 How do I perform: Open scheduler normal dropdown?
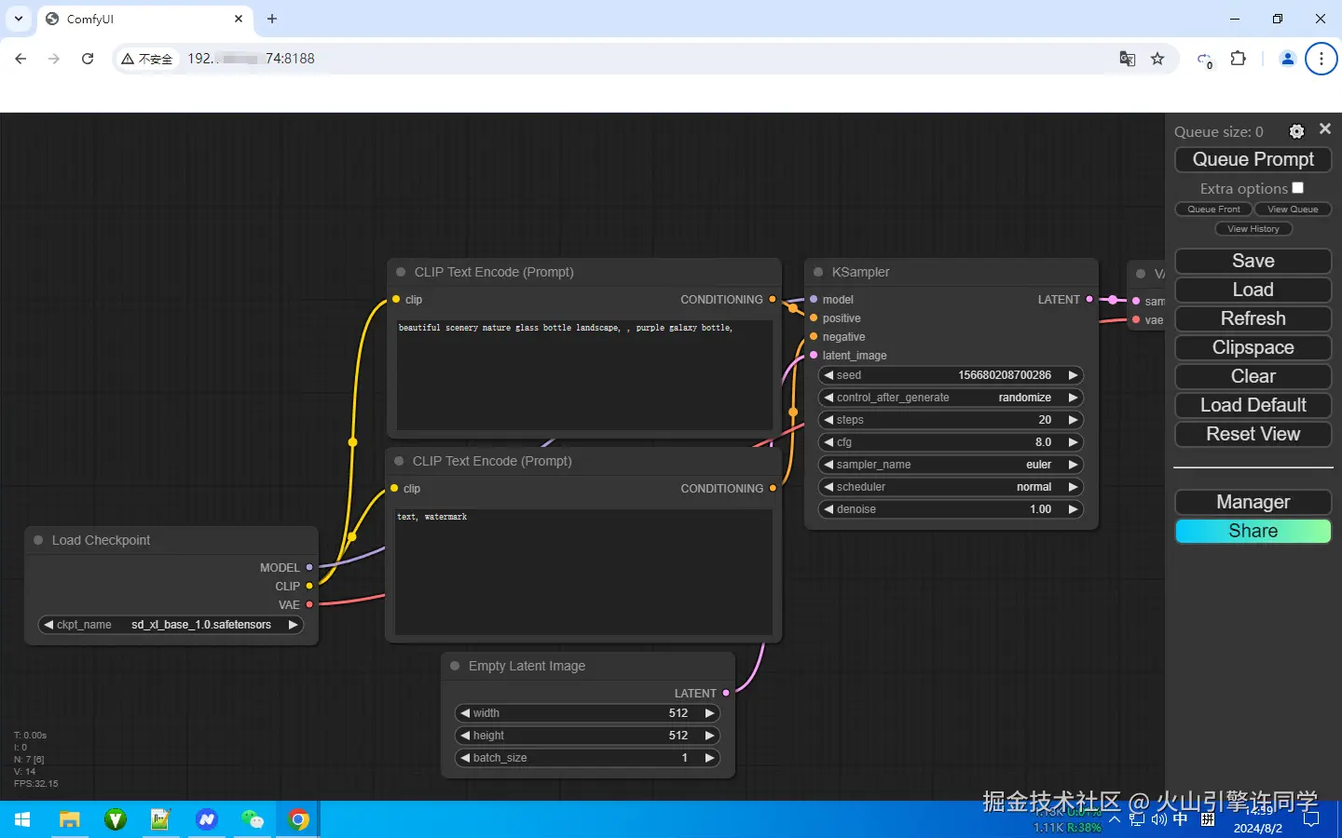pos(951,487)
